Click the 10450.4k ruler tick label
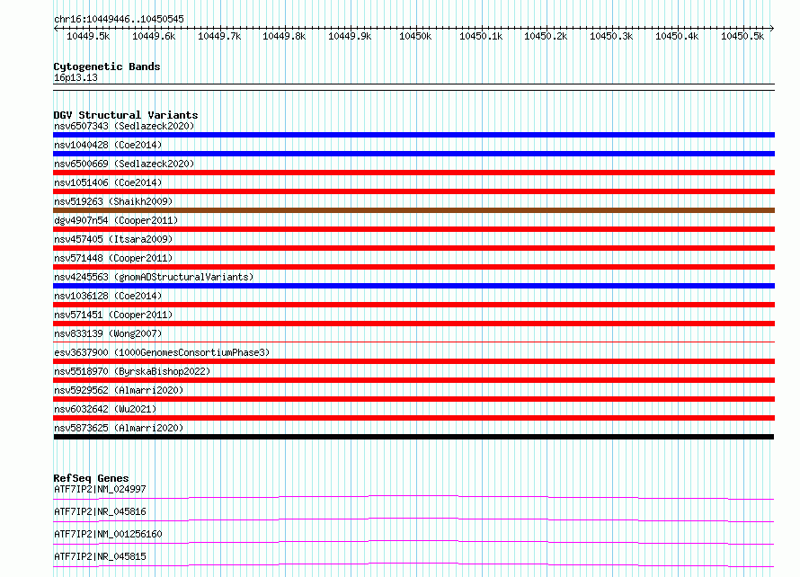The height and width of the screenshot is (577, 800). [x=677, y=36]
